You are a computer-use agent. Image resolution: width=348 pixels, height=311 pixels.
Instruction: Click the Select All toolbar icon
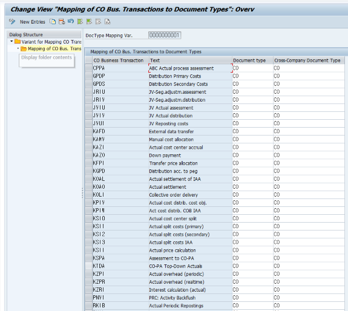80,22
